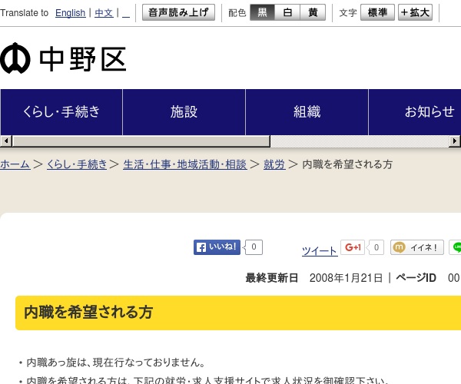Click the Facebook いいね! like button

tap(217, 247)
